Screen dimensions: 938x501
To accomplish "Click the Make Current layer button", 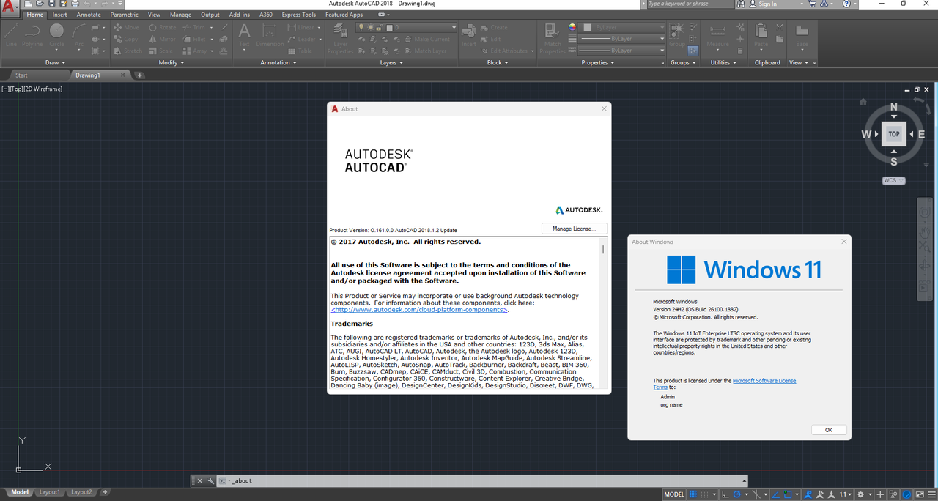I will [x=426, y=39].
